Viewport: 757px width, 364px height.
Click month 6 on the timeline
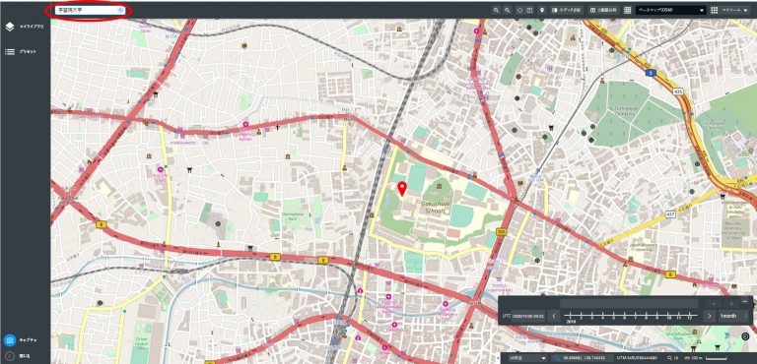625,317
